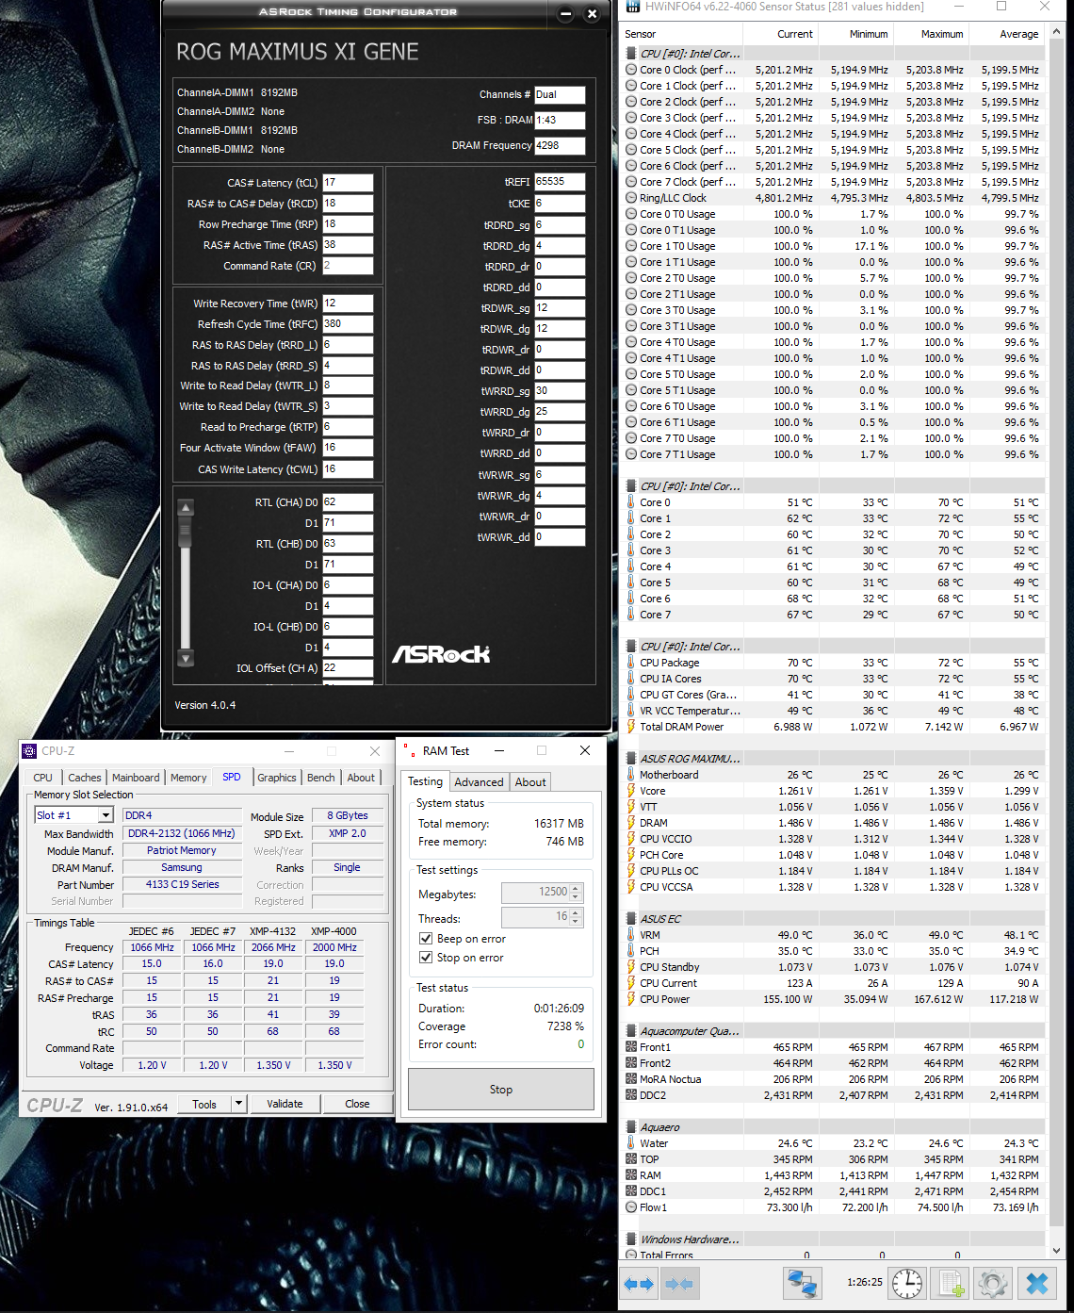This screenshot has width=1074, height=1313.
Task: Click HWiNFO expand-columns blue arrows button
Action: [x=639, y=1283]
